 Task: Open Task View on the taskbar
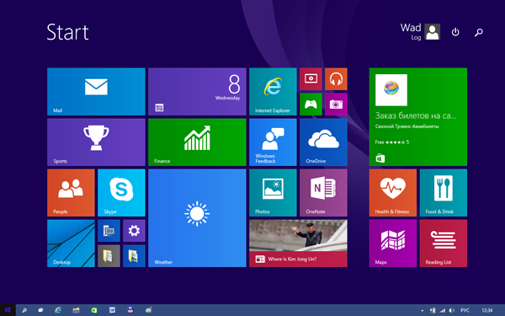click(40, 310)
